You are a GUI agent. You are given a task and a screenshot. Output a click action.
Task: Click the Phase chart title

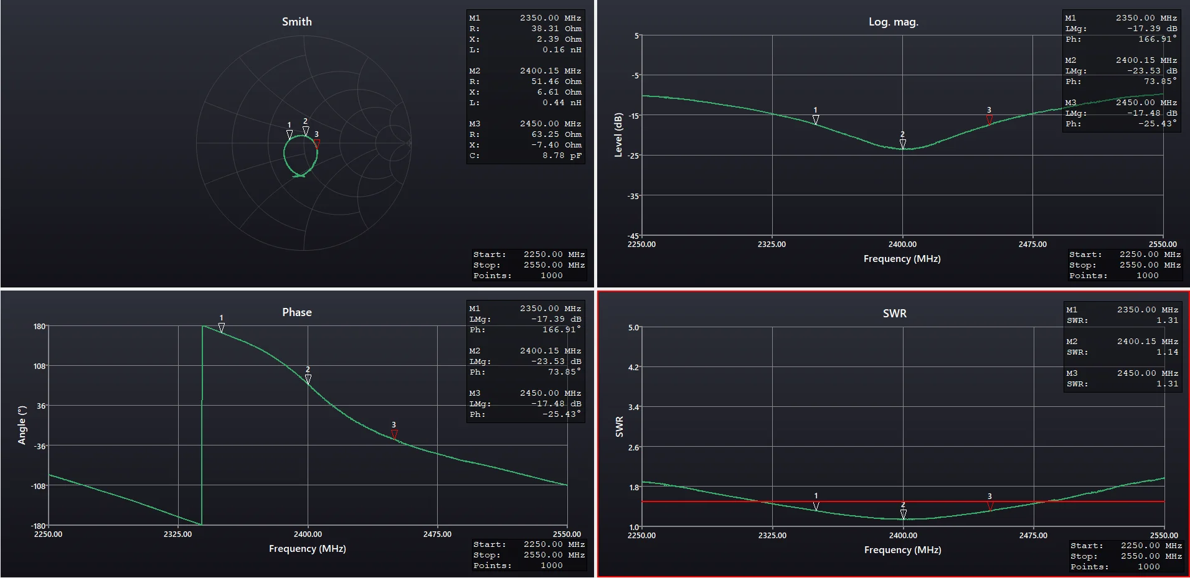click(x=297, y=312)
